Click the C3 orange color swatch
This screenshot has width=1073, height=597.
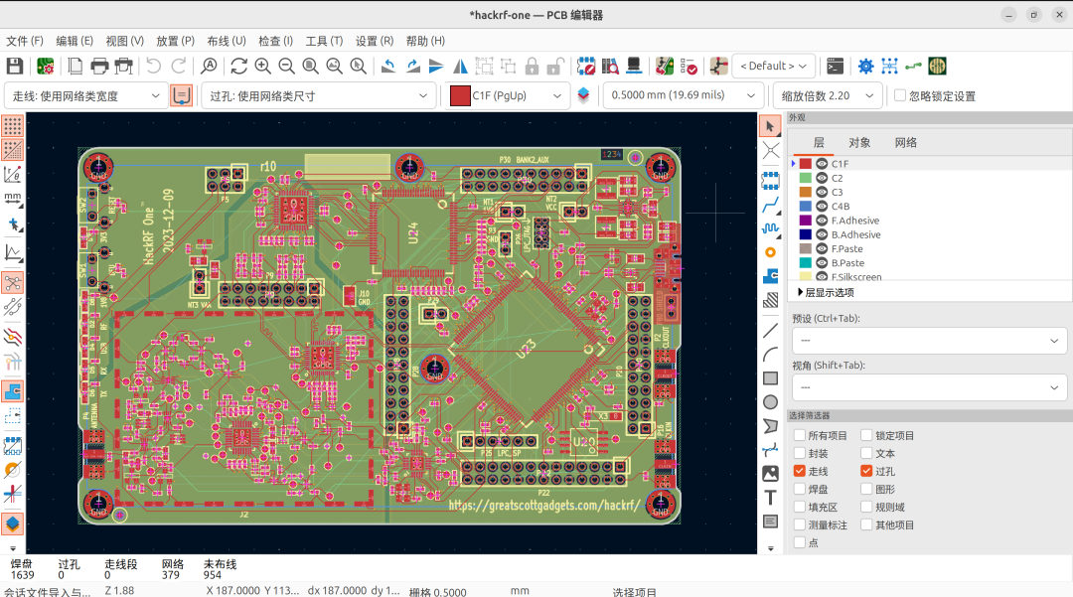click(x=806, y=192)
